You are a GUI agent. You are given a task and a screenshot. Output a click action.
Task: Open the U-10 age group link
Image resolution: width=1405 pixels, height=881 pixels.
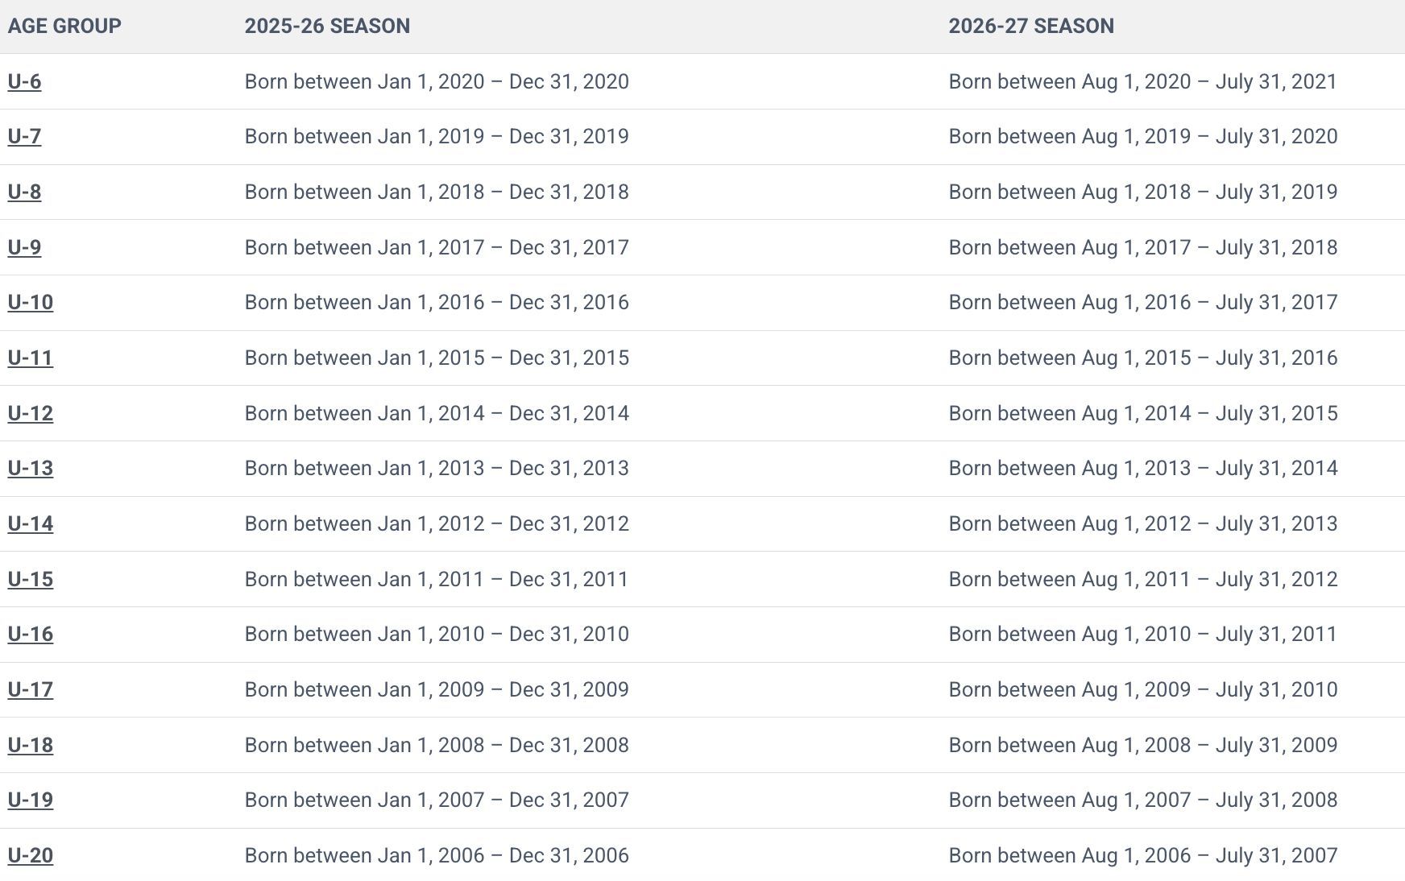31,302
